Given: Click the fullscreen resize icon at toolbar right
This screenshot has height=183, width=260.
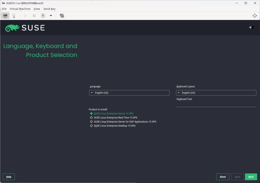Looking at the screenshot, I should click(255, 16).
